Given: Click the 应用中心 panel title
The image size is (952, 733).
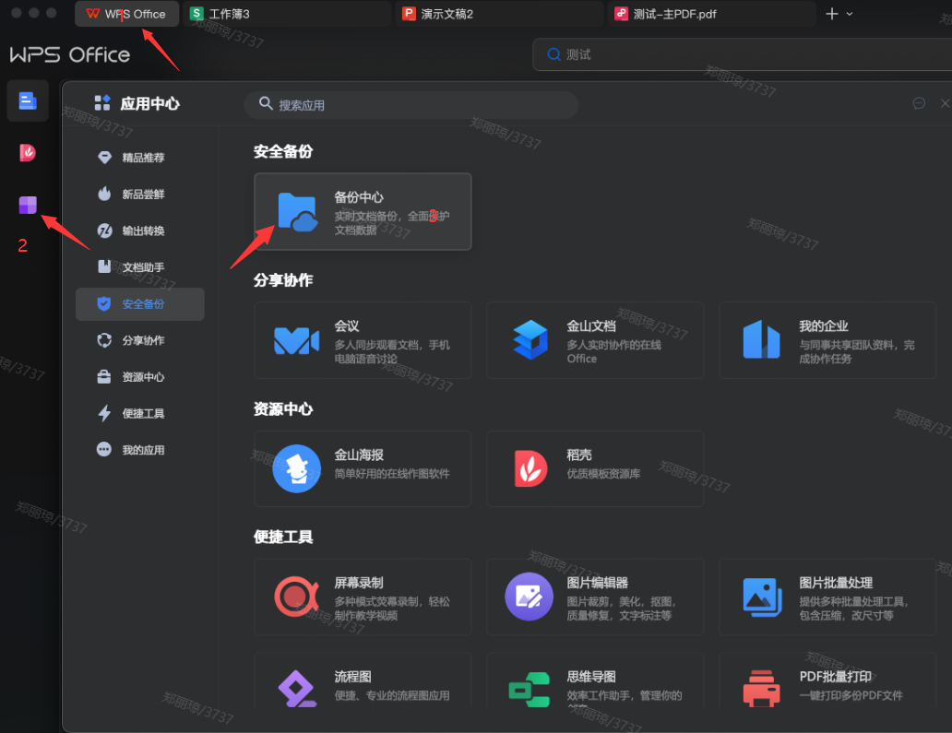Looking at the screenshot, I should click(150, 104).
